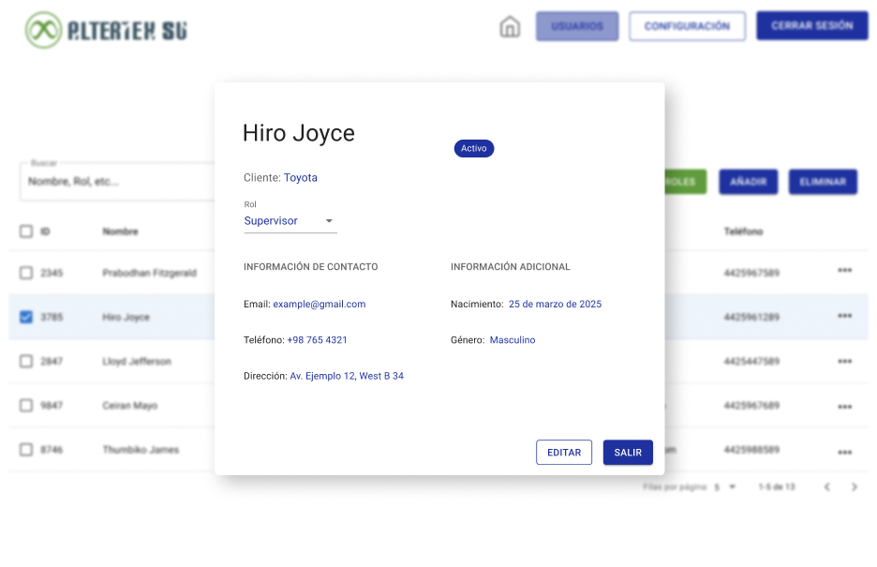Click the Altertex logo
Image resolution: width=877 pixels, height=567 pixels.
click(x=106, y=30)
